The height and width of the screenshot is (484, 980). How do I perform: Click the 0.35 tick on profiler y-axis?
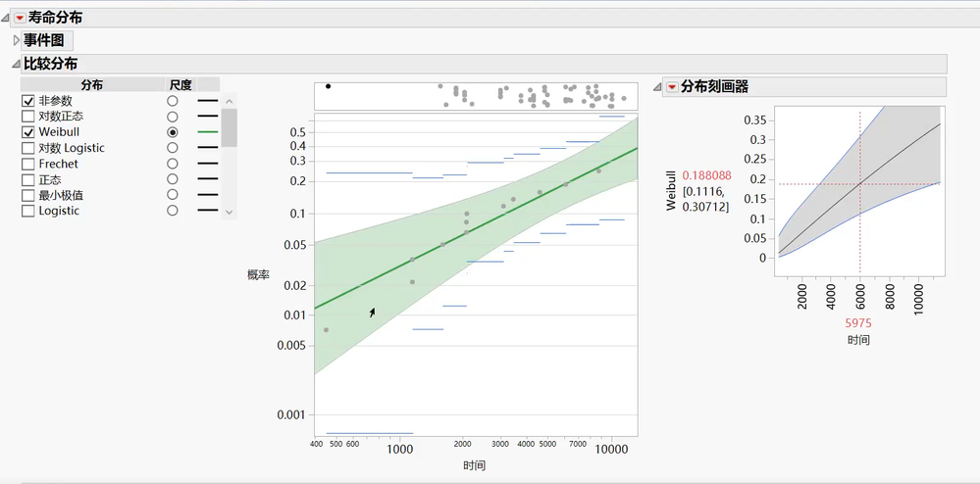coord(755,121)
